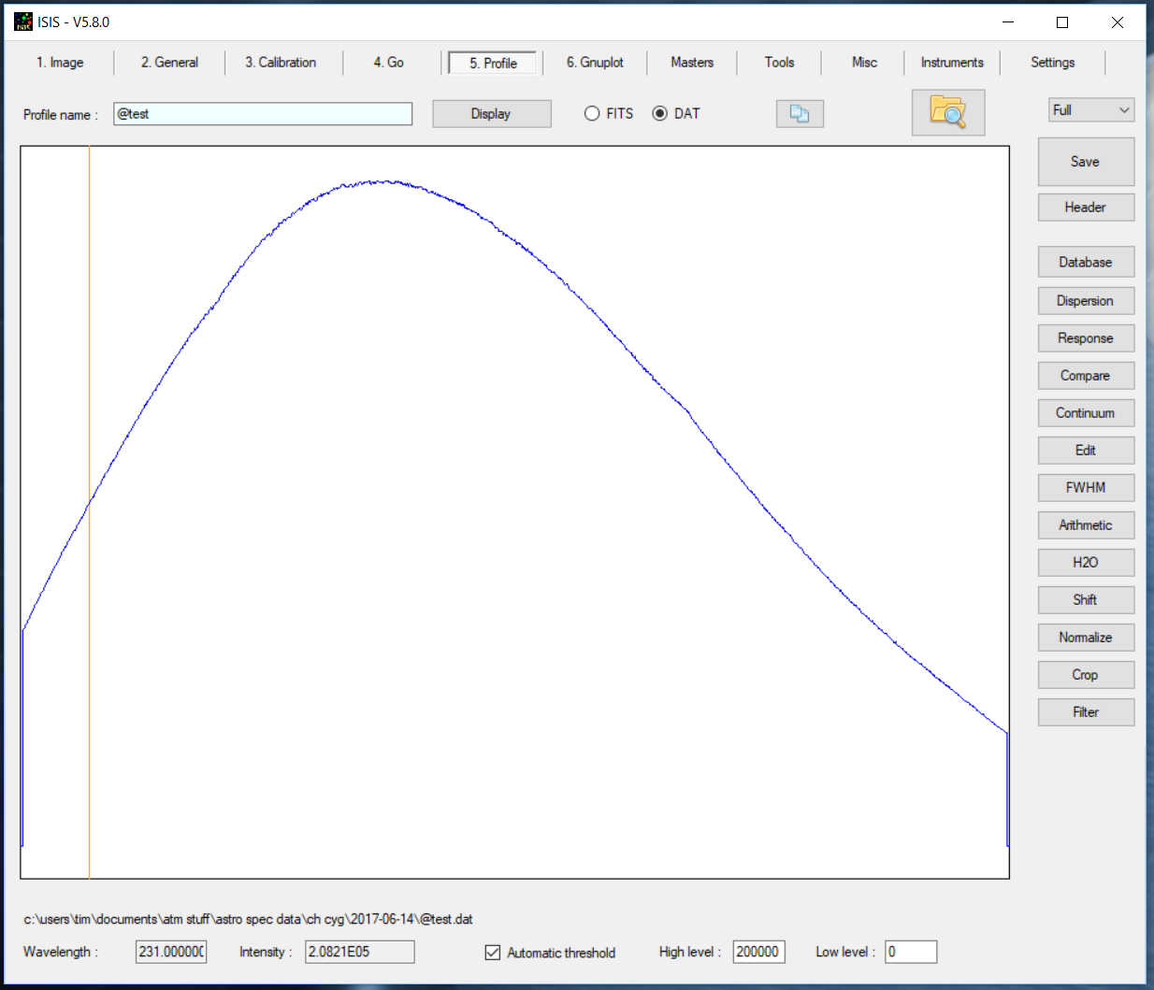Select the DAT radio button
This screenshot has height=990, width=1154.
tap(660, 113)
